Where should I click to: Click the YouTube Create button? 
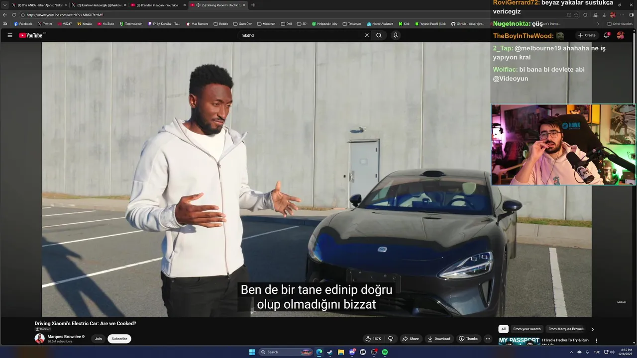click(587, 35)
